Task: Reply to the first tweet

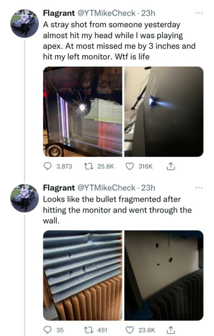Action: tap(48, 166)
